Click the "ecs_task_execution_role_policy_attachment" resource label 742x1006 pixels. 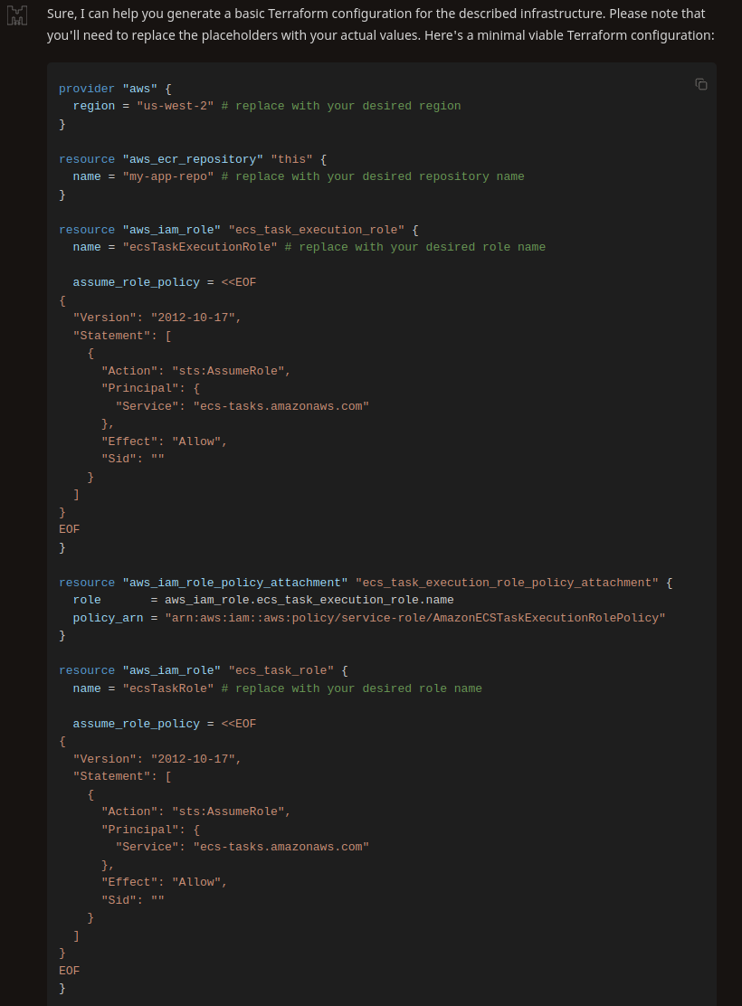[x=507, y=583]
